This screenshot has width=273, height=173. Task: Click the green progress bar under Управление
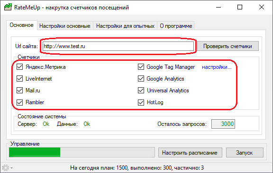coord(82,152)
